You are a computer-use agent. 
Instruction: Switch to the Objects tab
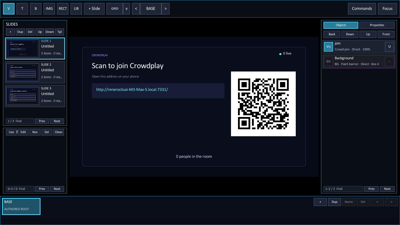point(341,25)
